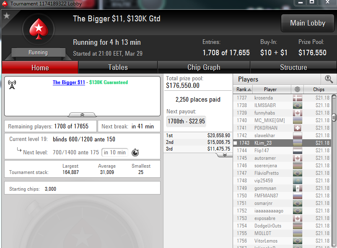Open The Bigger $11 link
The height and width of the screenshot is (248, 337).
pos(69,82)
